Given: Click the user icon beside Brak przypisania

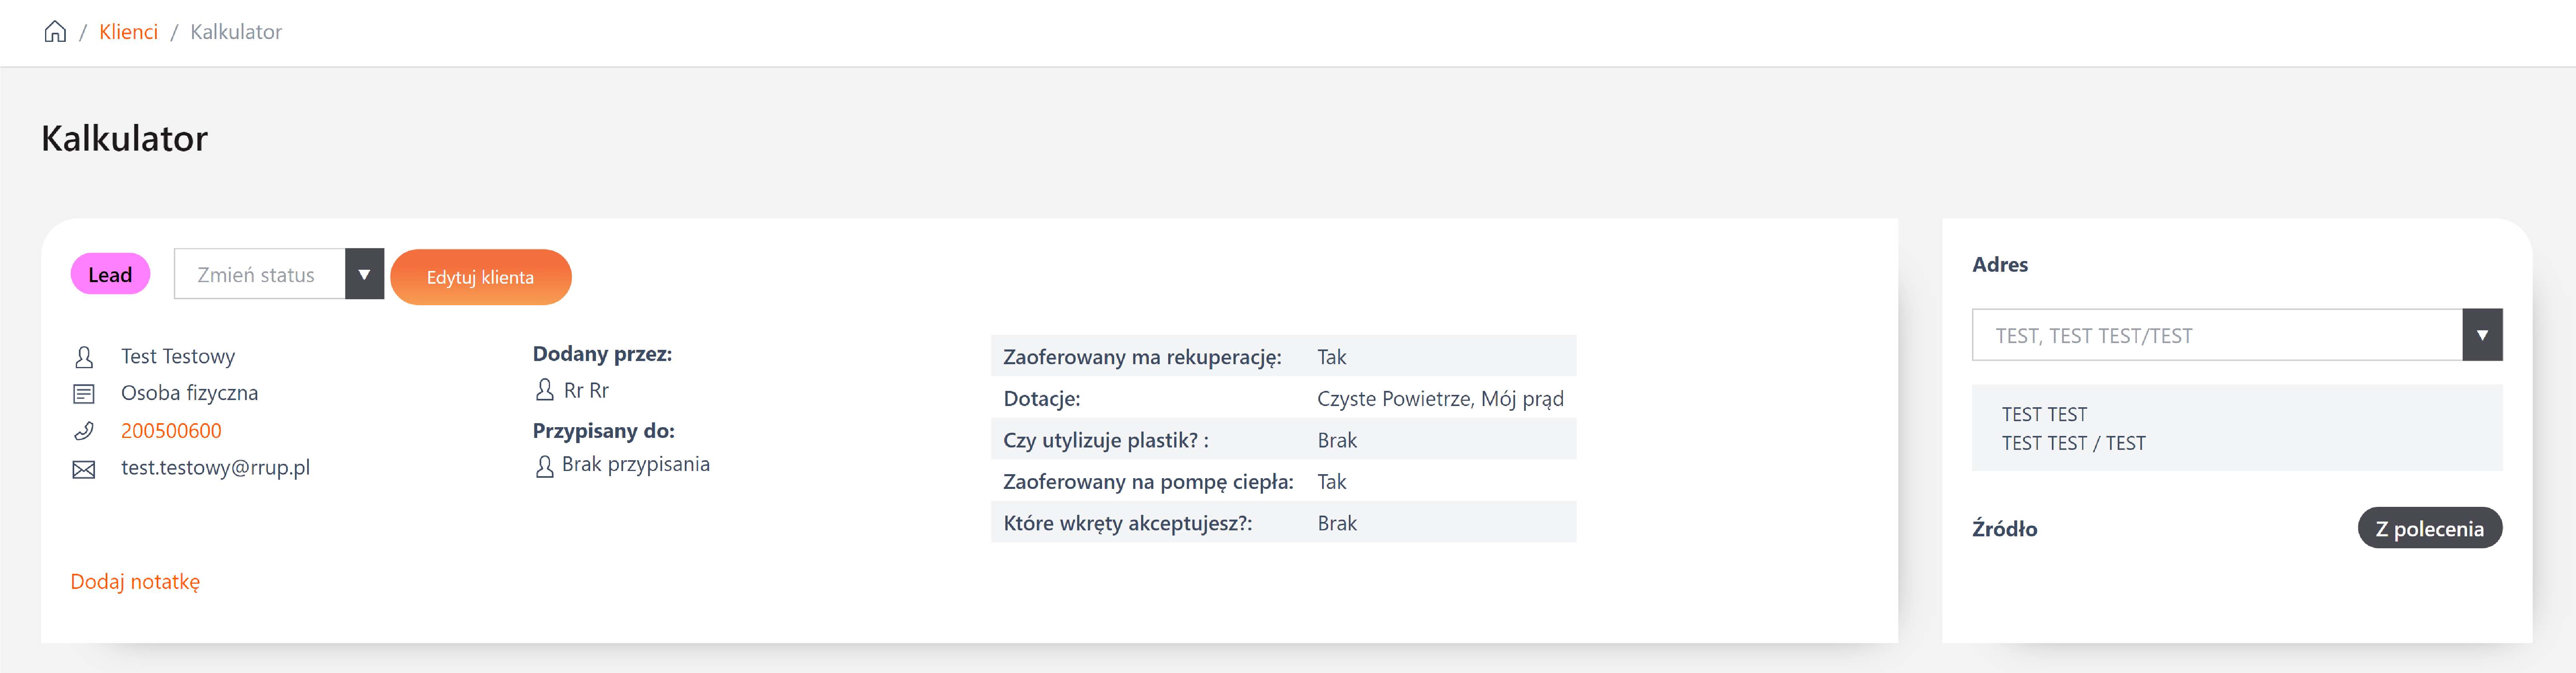Looking at the screenshot, I should pos(545,465).
